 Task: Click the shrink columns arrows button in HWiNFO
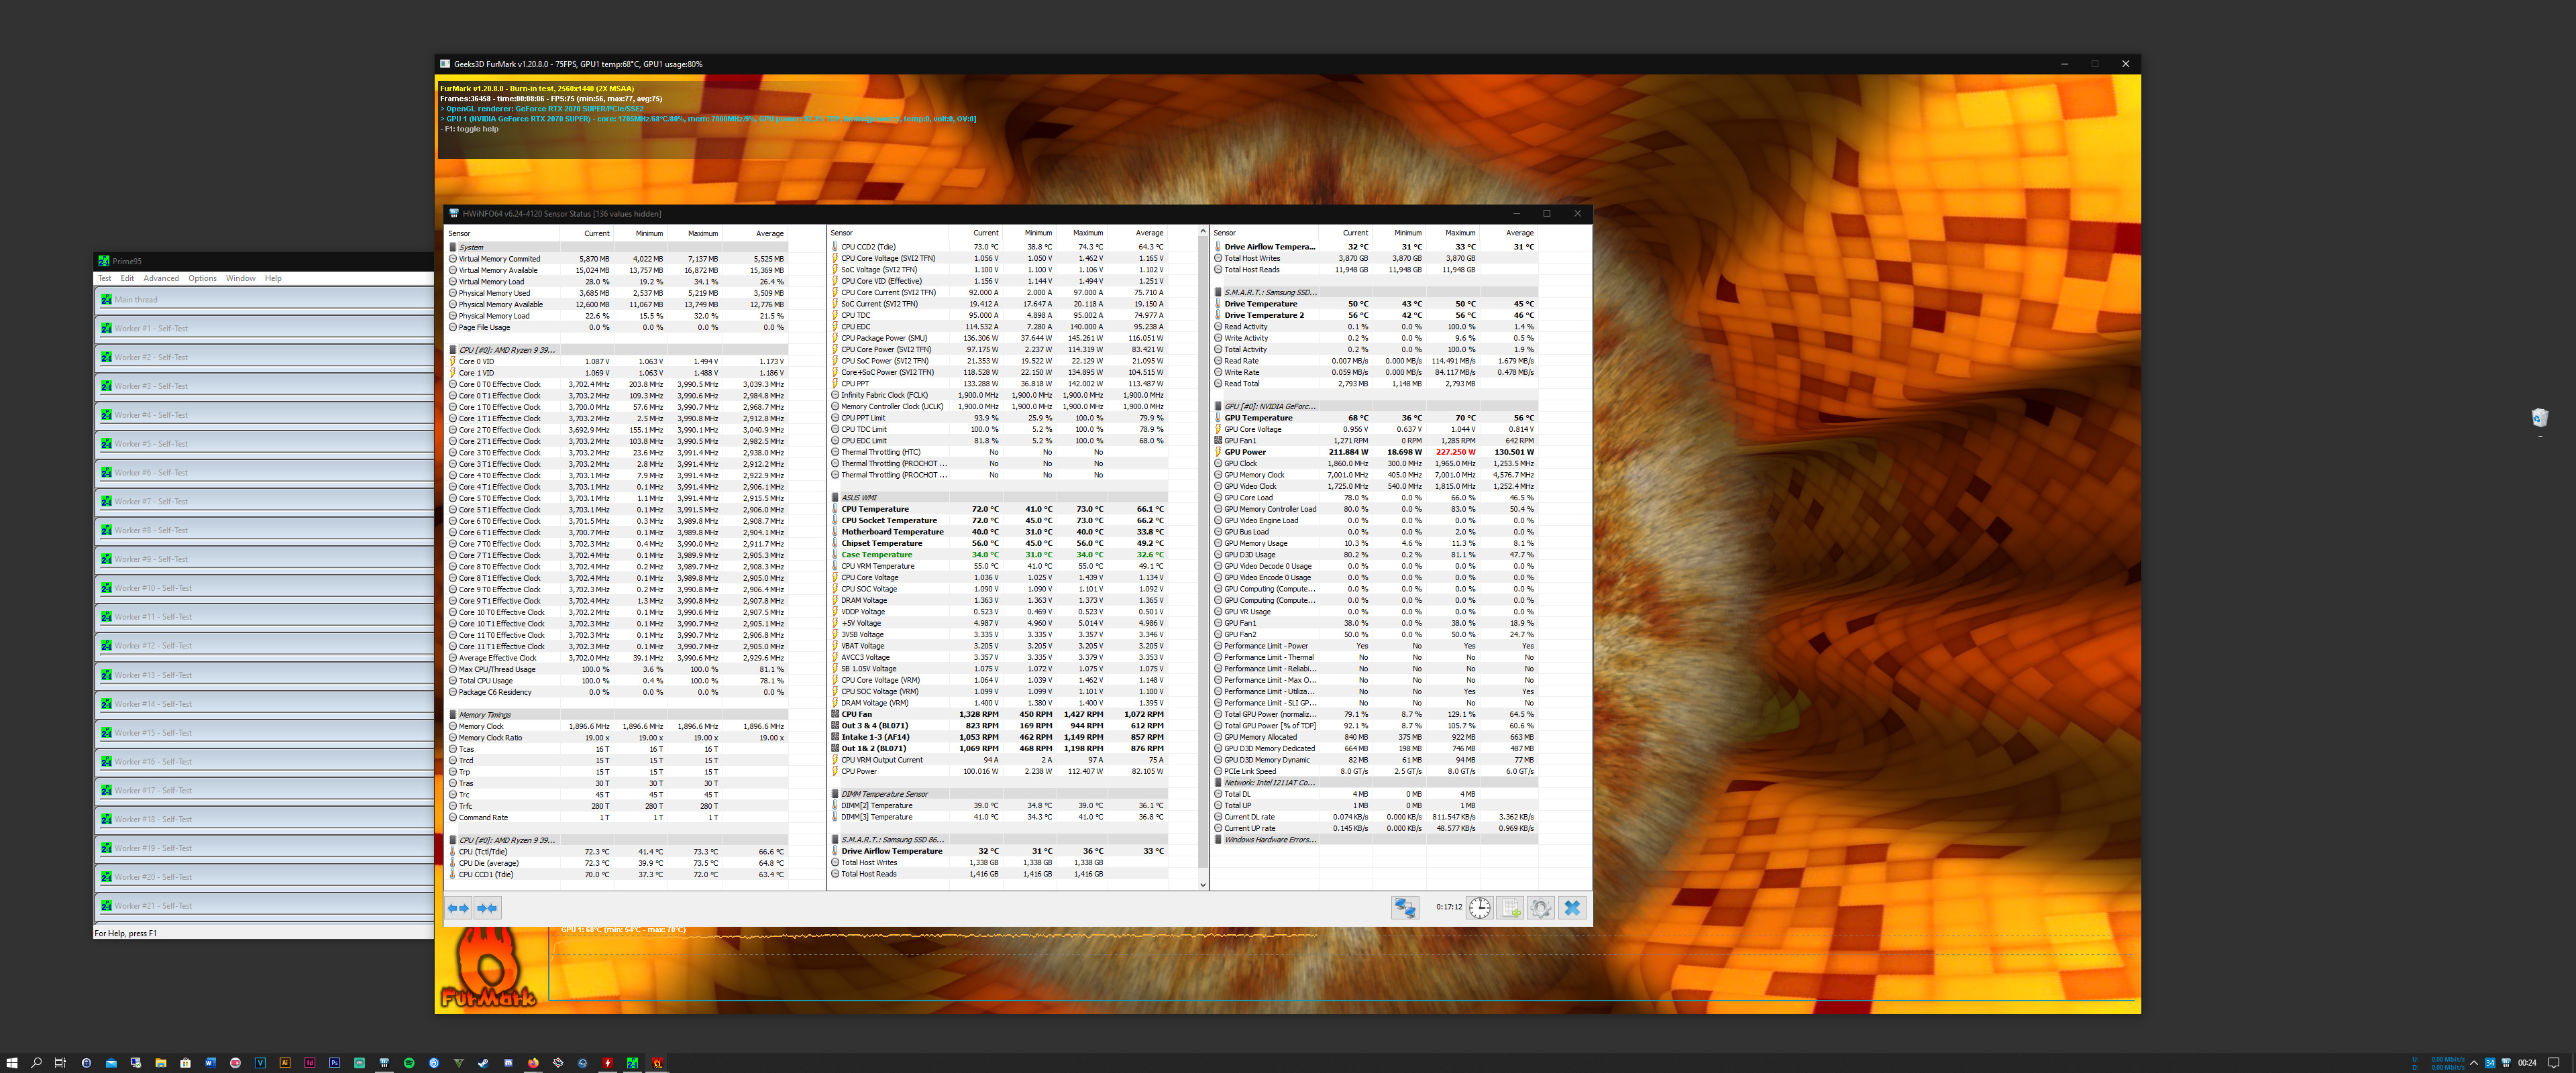pyautogui.click(x=487, y=908)
